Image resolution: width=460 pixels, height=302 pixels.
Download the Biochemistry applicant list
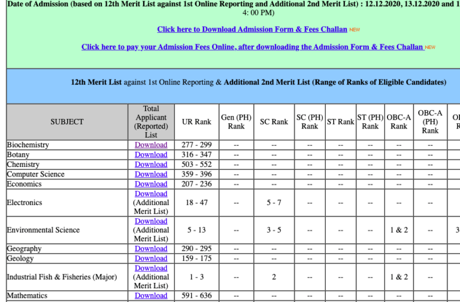click(151, 145)
